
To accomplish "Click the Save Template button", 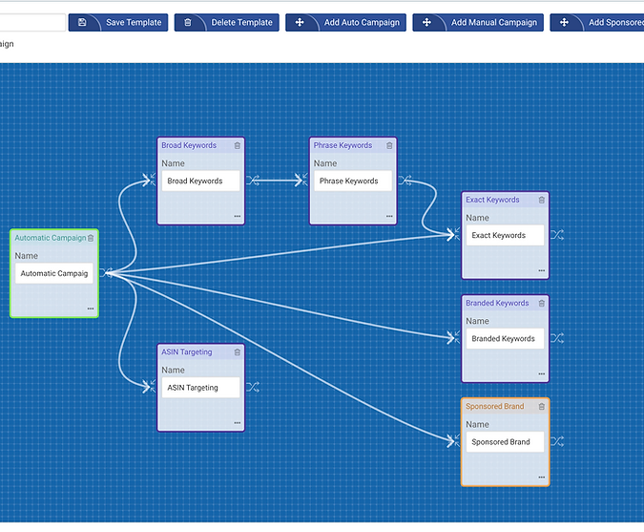I will [118, 22].
